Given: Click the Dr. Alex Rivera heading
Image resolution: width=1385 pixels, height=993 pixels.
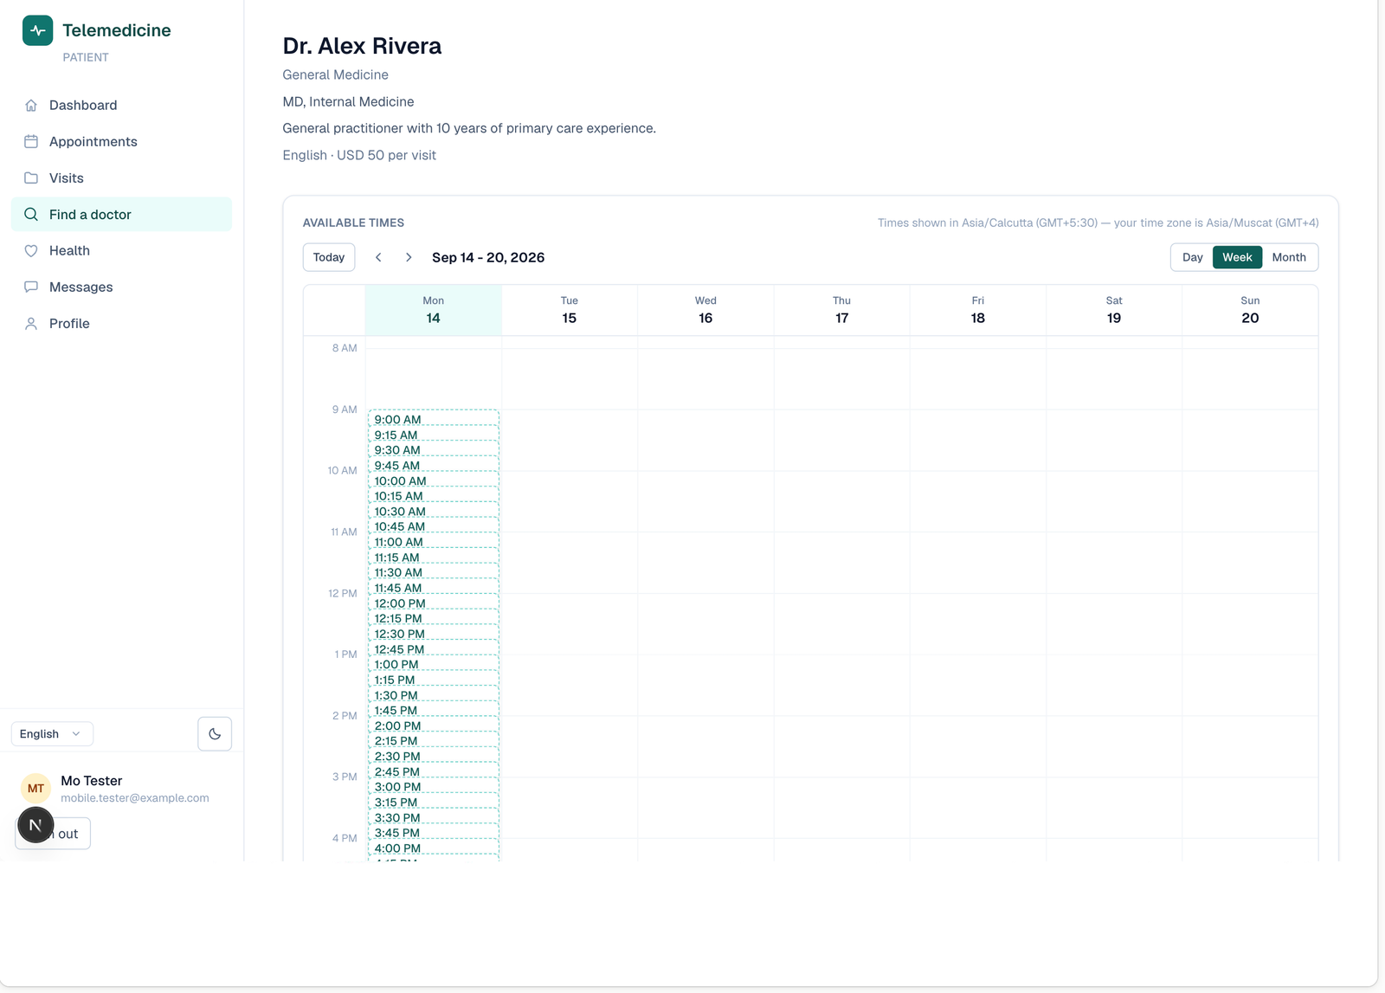Looking at the screenshot, I should 362,46.
